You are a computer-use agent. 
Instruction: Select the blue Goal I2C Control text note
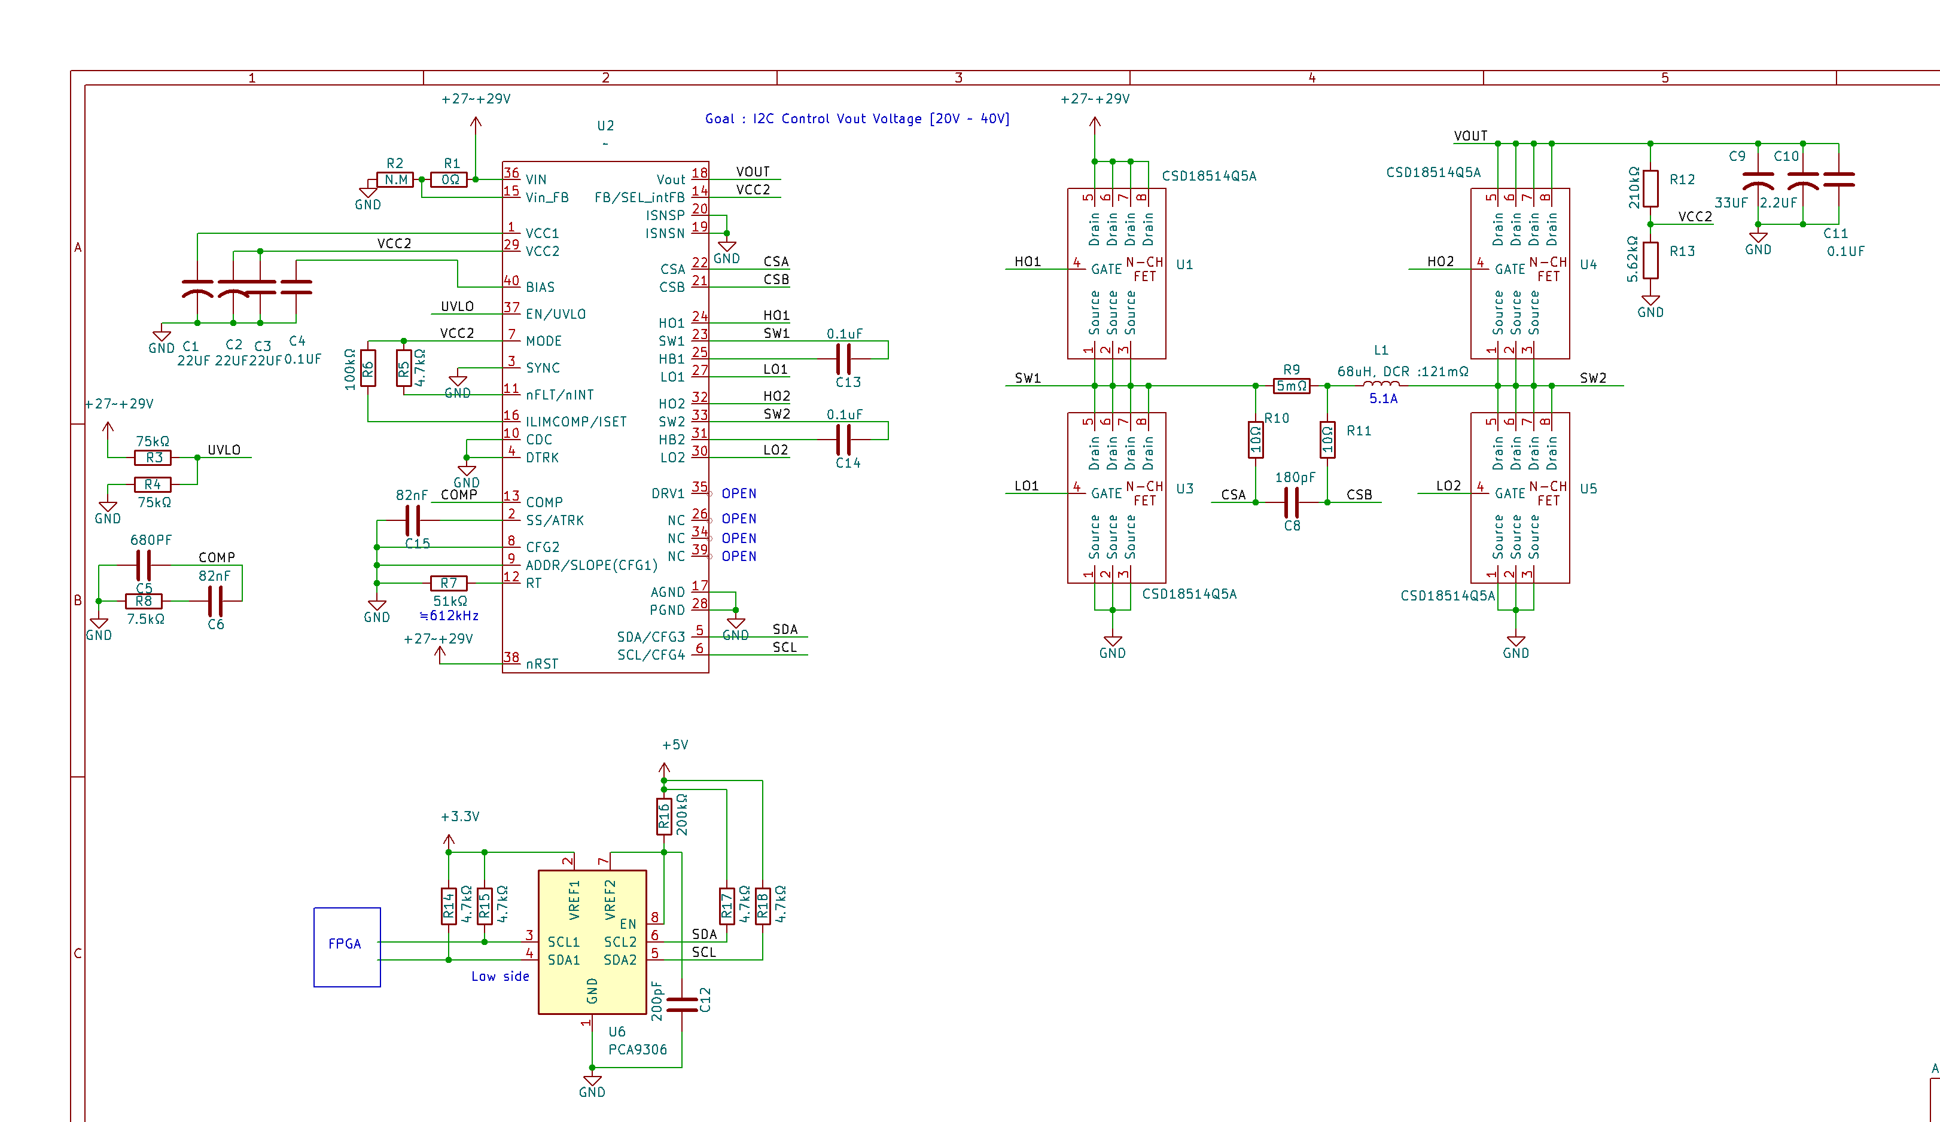coord(857,118)
